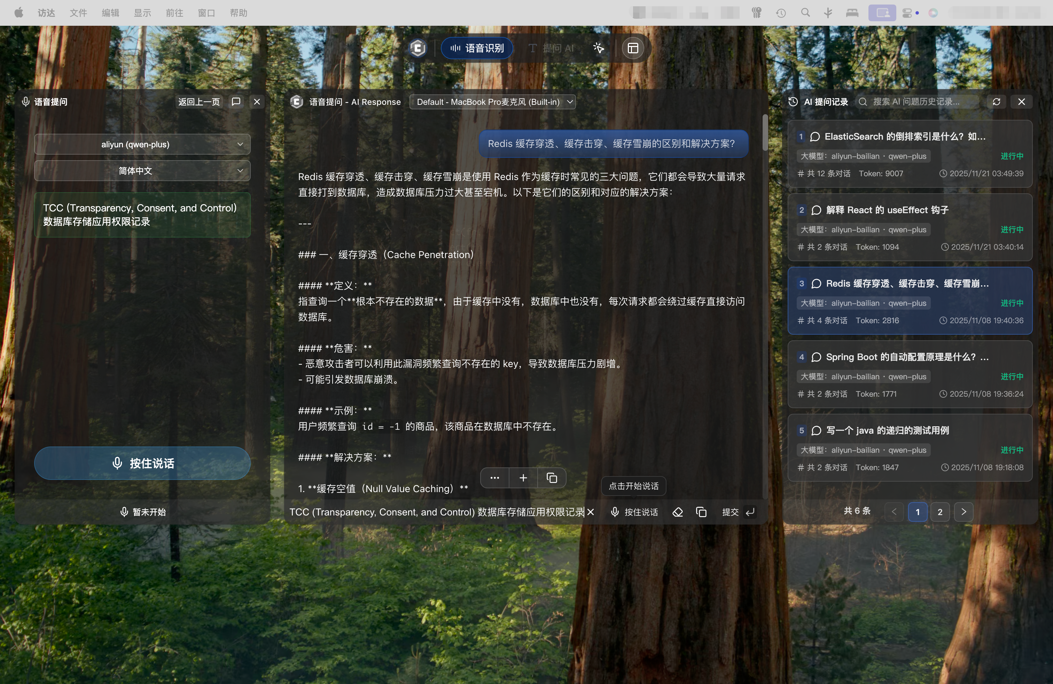
Task: Open the 文件 menu in the menu bar
Action: pos(78,13)
